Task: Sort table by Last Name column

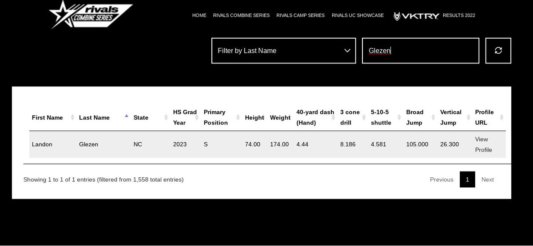Action: pos(103,117)
